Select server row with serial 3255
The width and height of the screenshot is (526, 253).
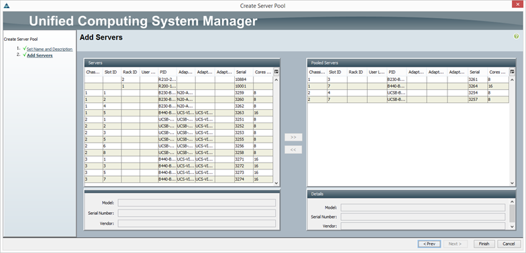pos(178,139)
